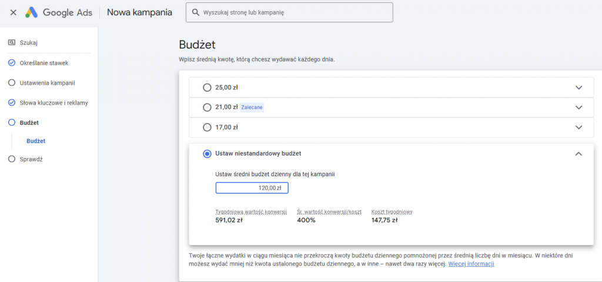
Task: Expand the 21,00 zł Zalecane option chevron
Action: (x=578, y=108)
